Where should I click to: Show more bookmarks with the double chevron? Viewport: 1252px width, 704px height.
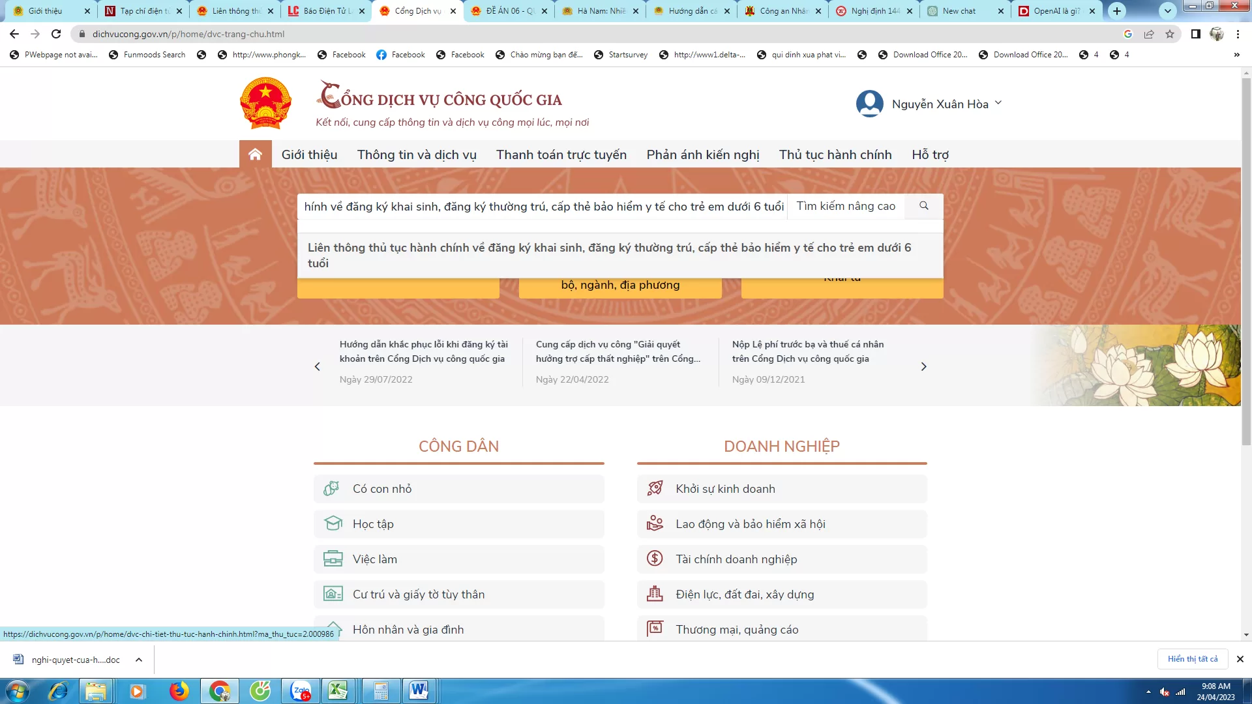1236,55
